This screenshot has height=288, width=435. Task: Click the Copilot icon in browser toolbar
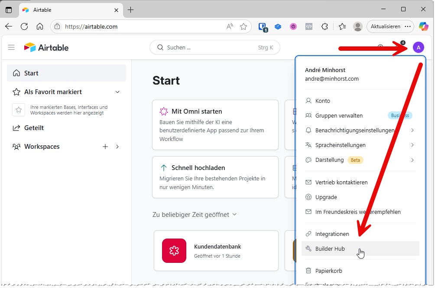click(x=423, y=26)
